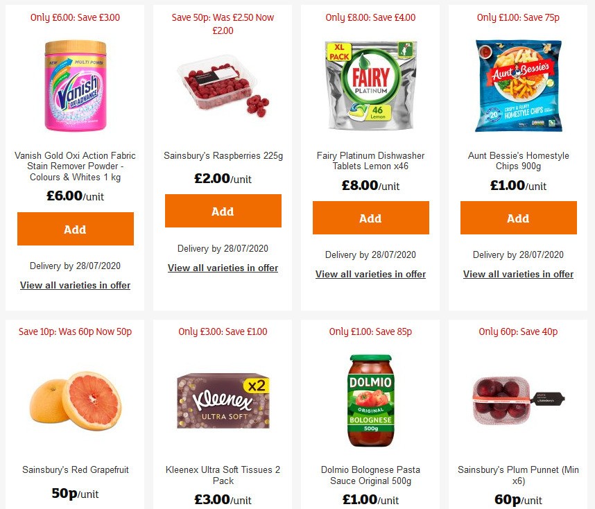The image size is (595, 509).
Task: Open the Vanish Gold Oxi Action product image
Action: (75, 87)
